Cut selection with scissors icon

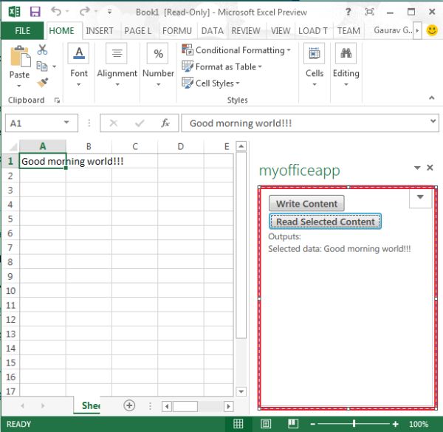(x=42, y=49)
